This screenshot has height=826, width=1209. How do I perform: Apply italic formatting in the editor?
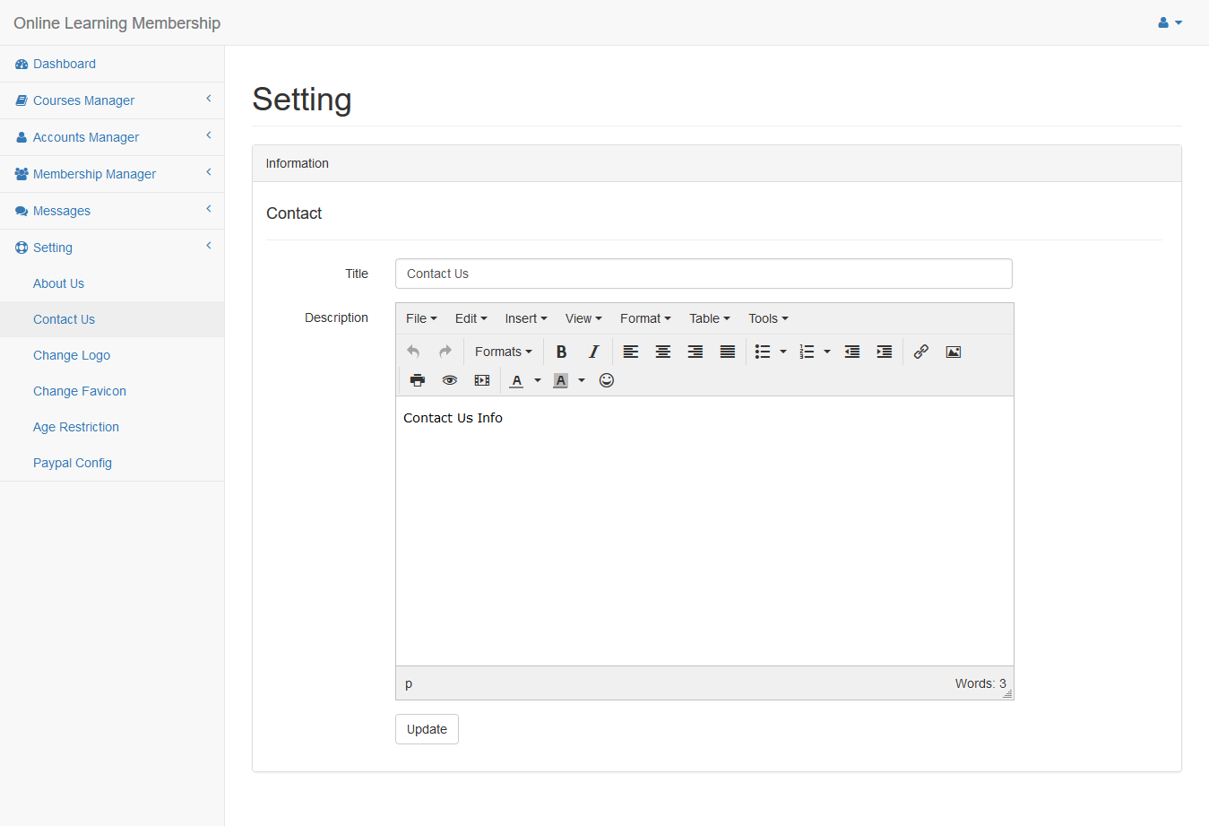pyautogui.click(x=593, y=352)
